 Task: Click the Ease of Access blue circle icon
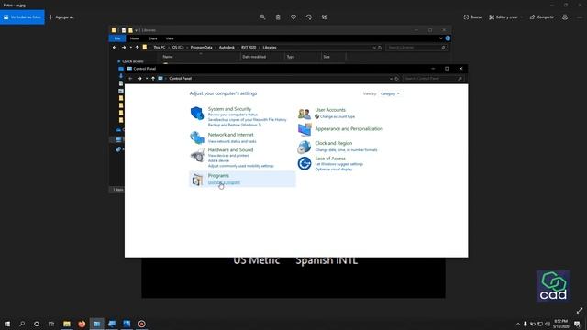(305, 163)
